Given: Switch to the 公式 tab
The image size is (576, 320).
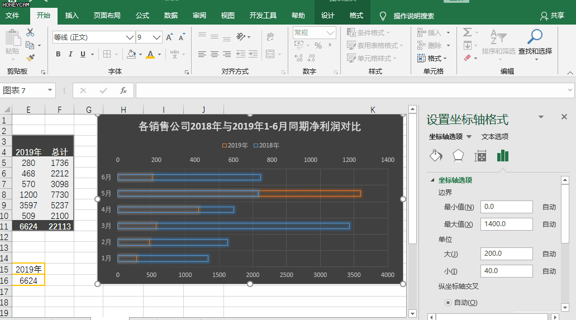Looking at the screenshot, I should tap(142, 16).
